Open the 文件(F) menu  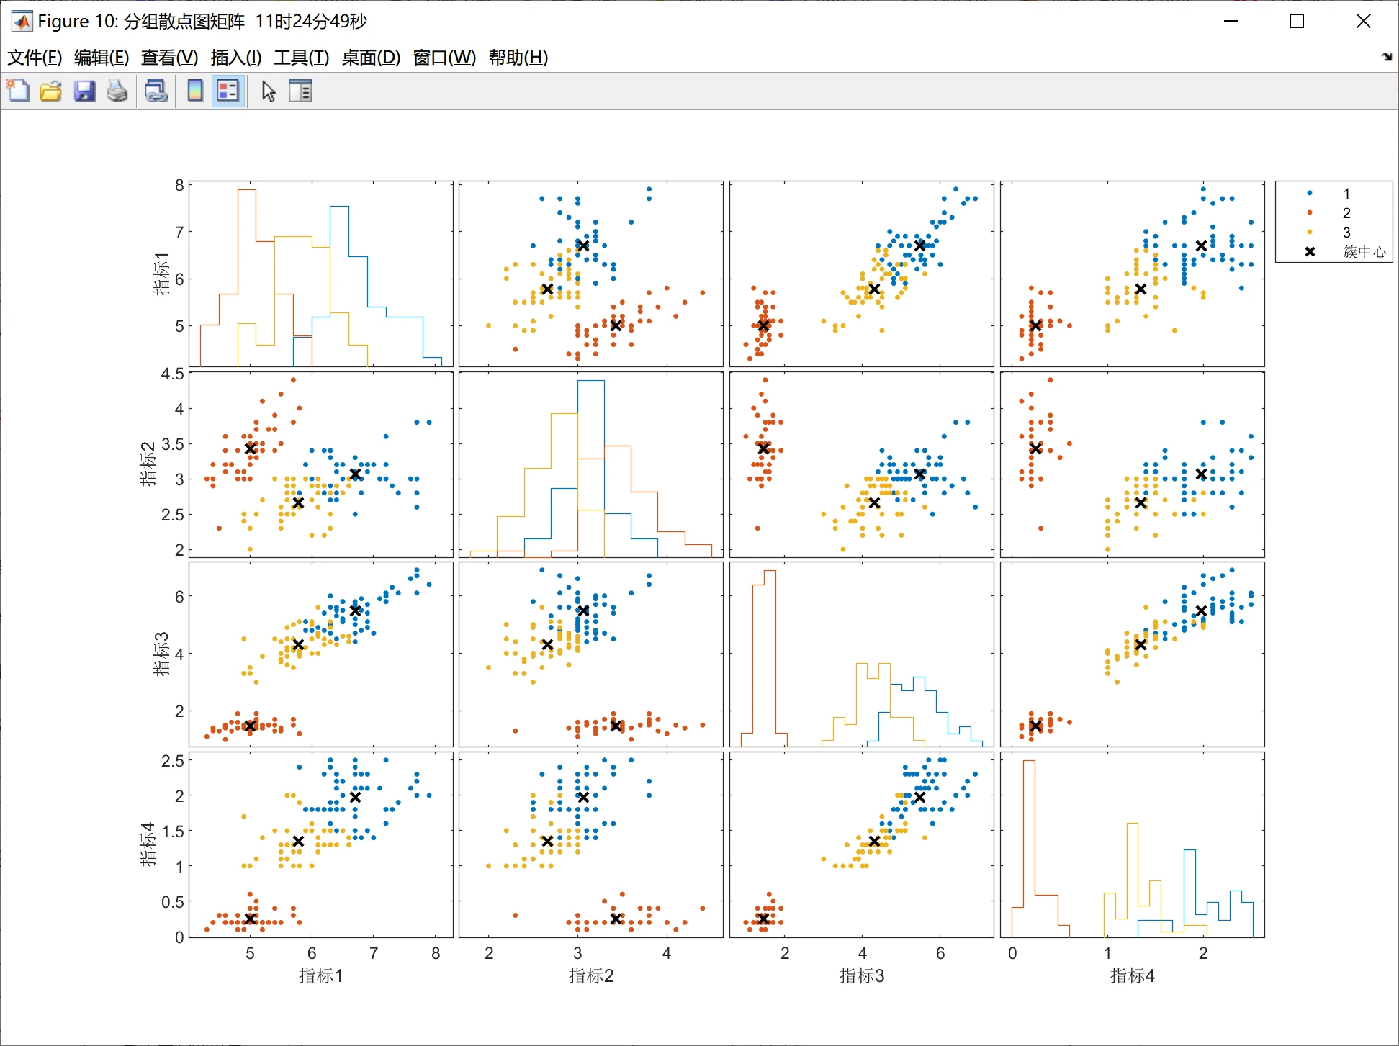point(35,58)
